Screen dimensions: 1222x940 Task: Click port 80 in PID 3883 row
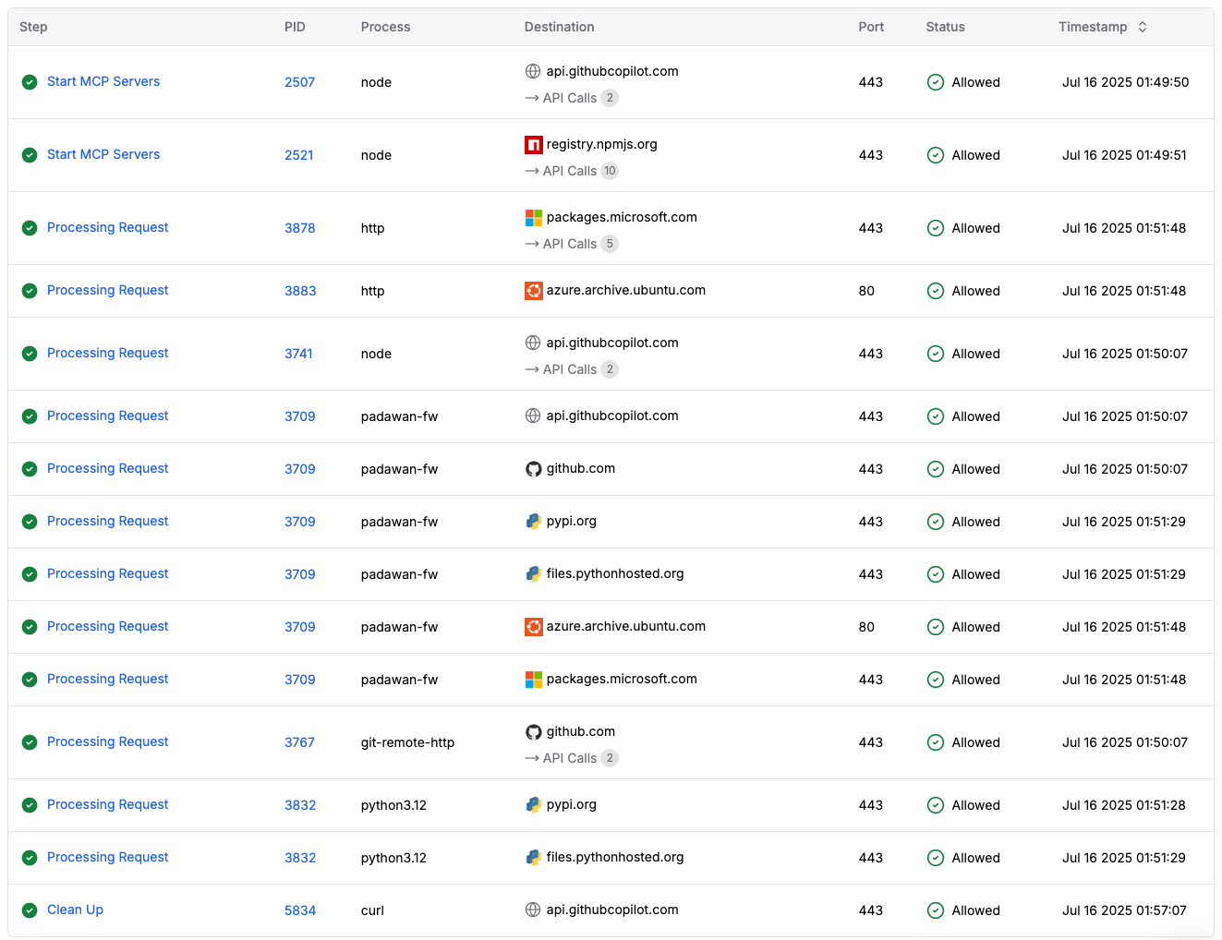pyautogui.click(x=866, y=291)
